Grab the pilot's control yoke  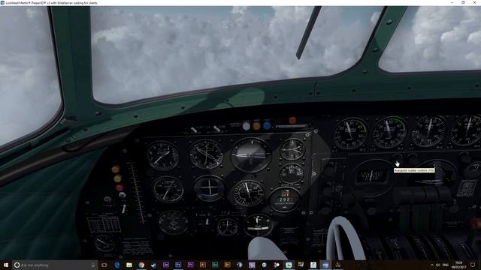click(x=346, y=238)
